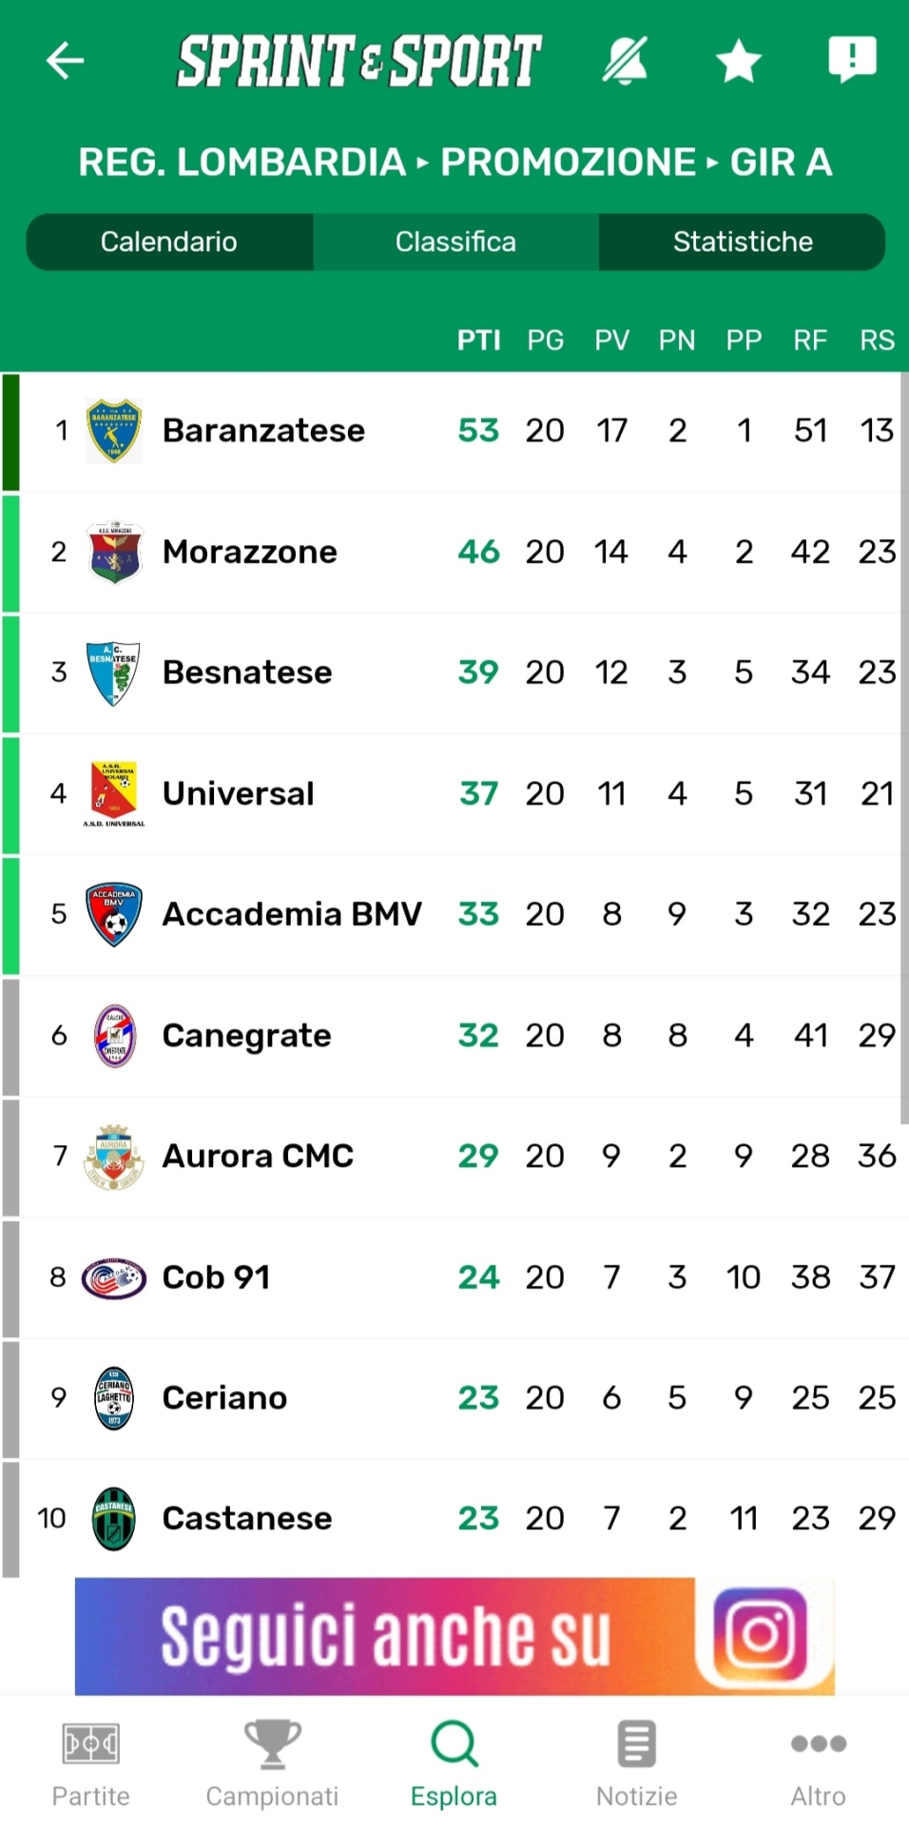Toggle the favorite star icon
Screen dimensions: 909x1826
pyautogui.click(x=739, y=62)
